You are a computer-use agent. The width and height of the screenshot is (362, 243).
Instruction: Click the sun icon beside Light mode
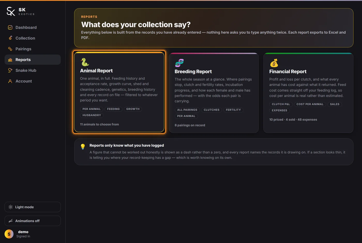point(11,207)
